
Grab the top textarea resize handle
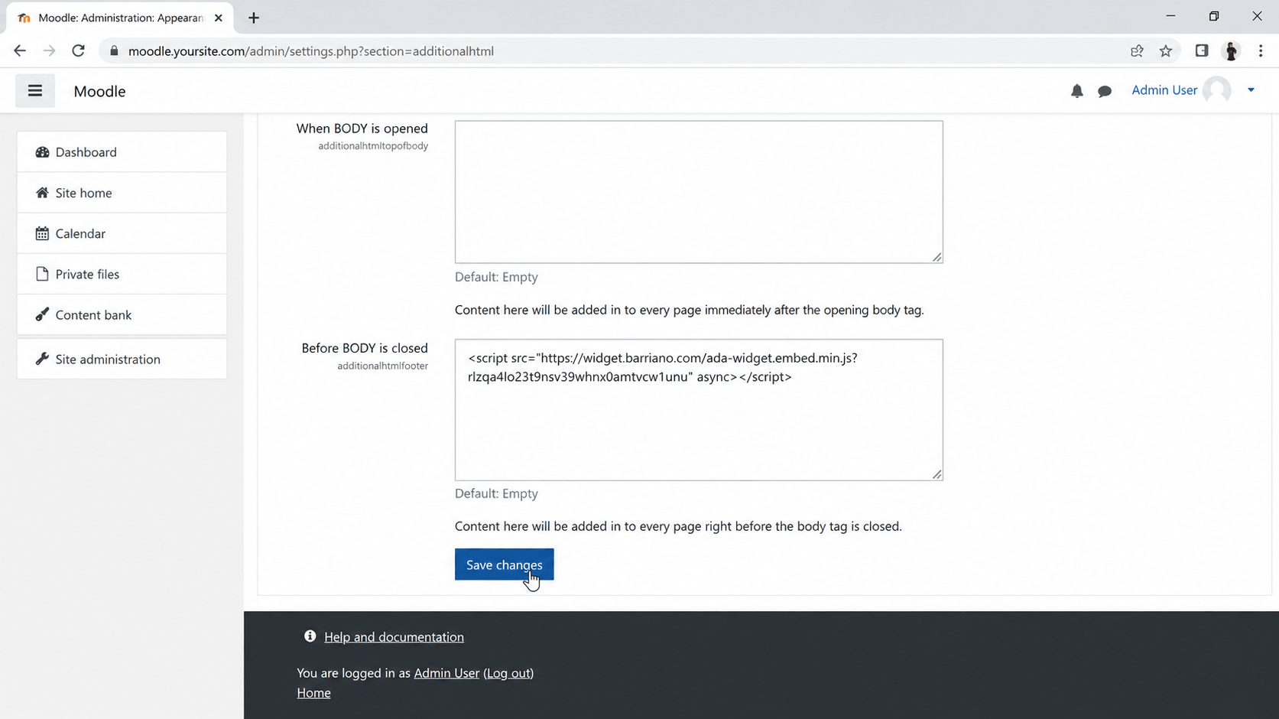937,257
